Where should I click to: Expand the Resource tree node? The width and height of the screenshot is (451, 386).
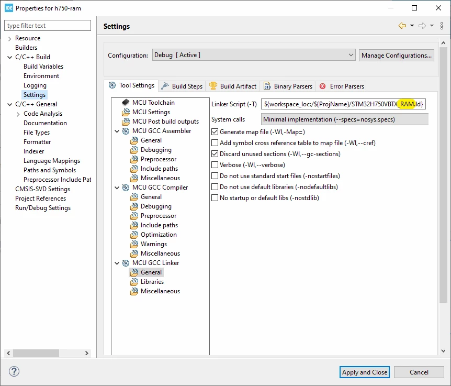tap(9, 39)
